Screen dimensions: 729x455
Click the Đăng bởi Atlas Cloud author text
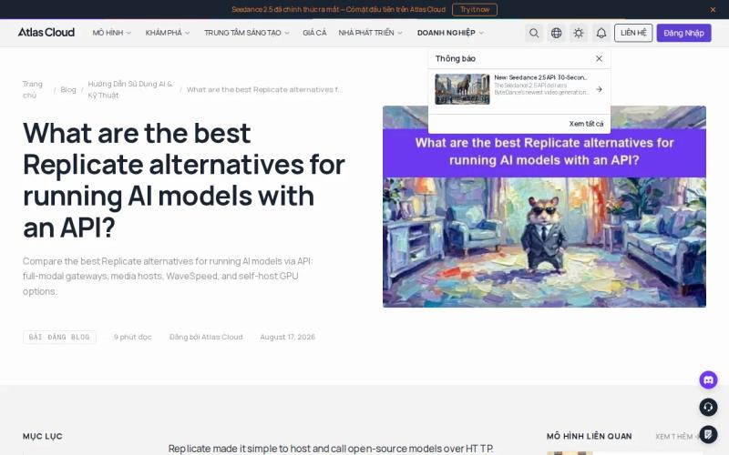206,337
